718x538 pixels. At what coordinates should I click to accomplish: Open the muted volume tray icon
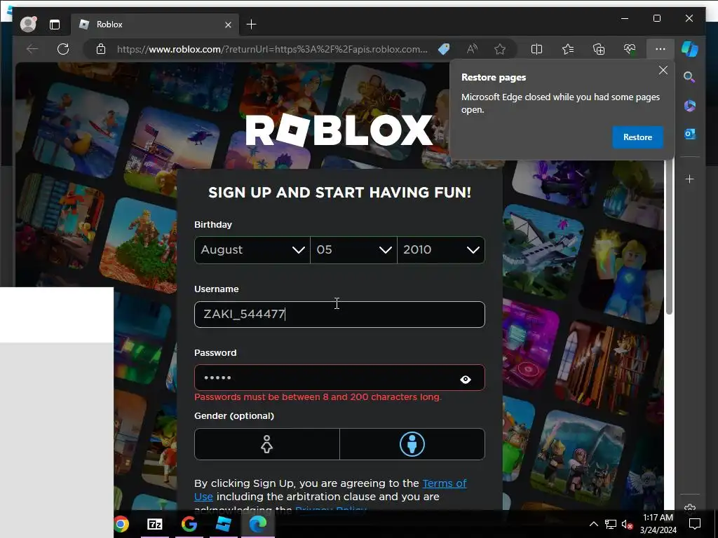click(628, 524)
